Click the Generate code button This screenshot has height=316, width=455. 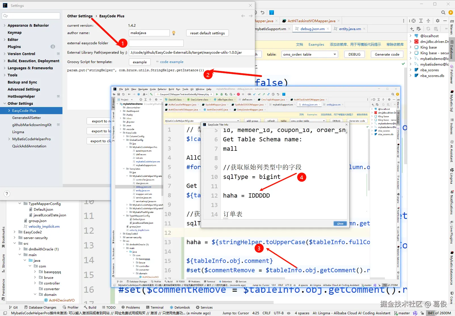(387, 54)
